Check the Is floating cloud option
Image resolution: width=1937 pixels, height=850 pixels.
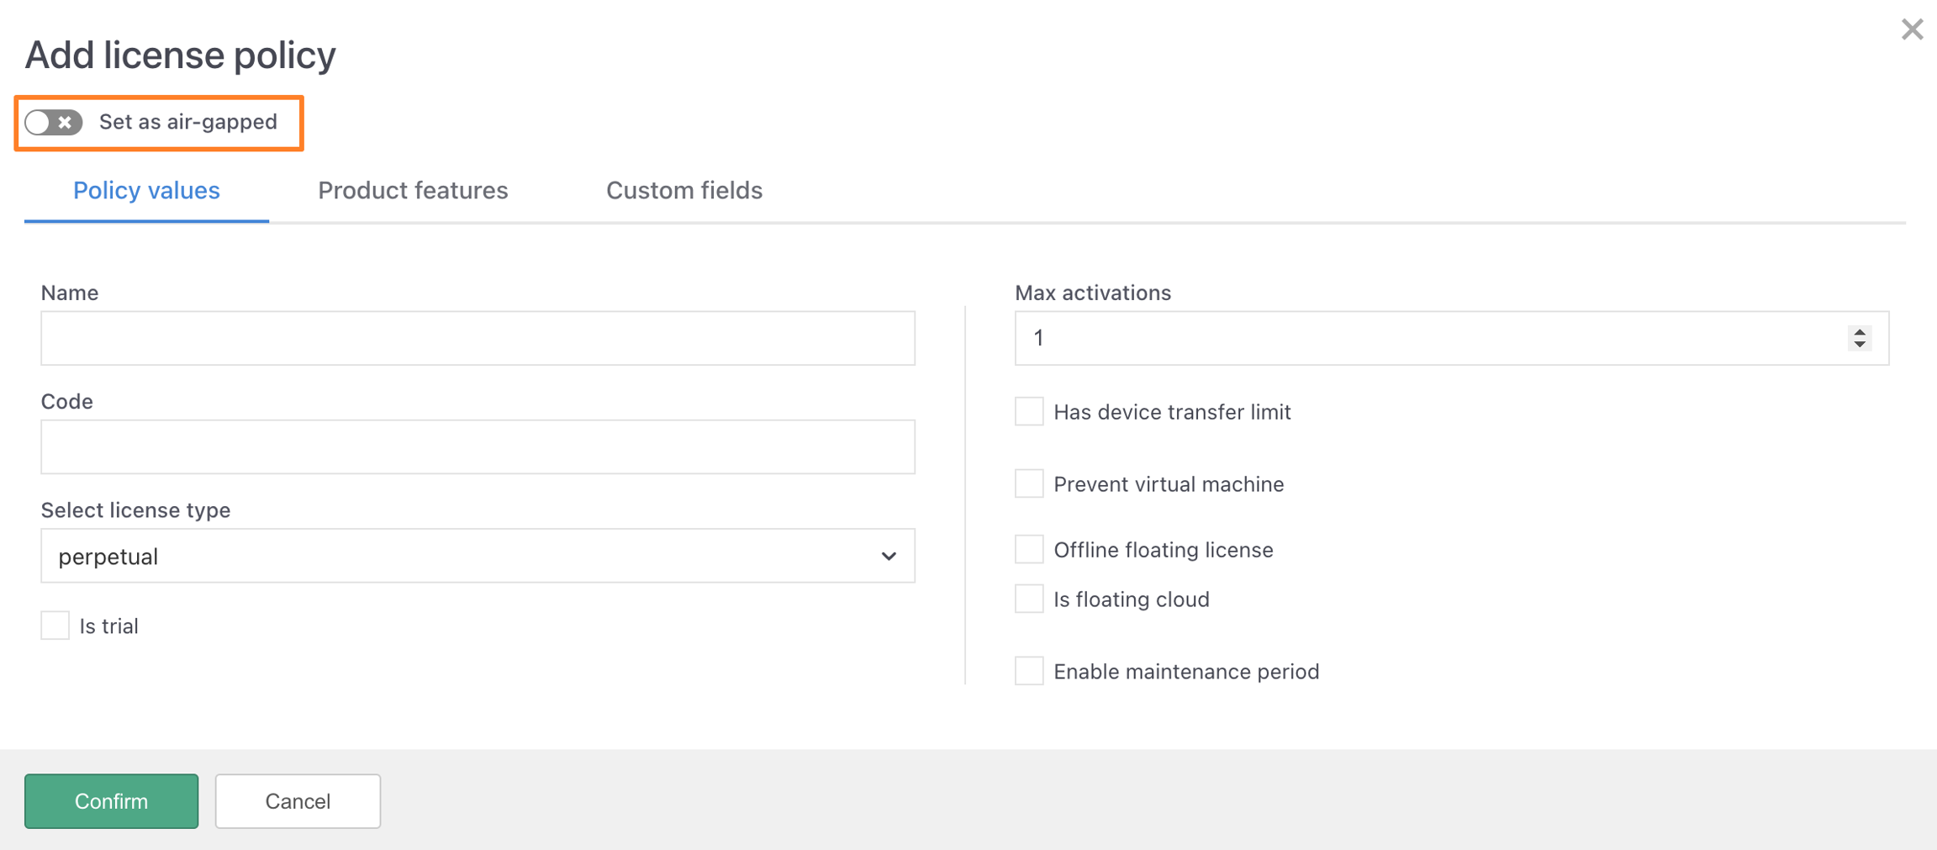pos(1029,599)
